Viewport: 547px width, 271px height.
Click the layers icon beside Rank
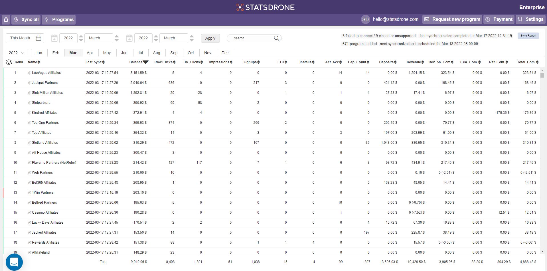coord(9,62)
